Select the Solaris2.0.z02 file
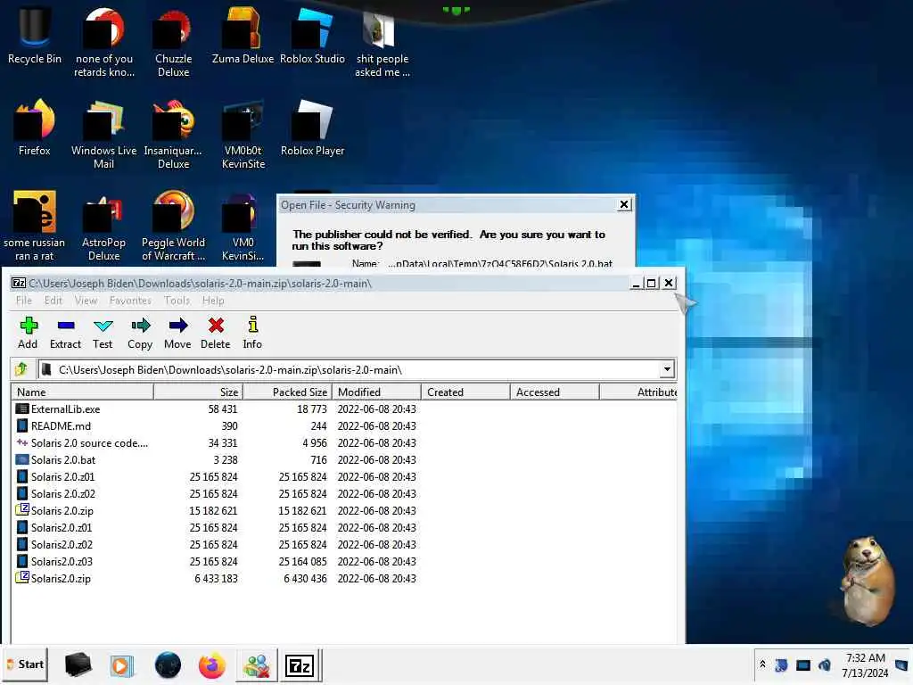Viewport: 913px width, 685px height. (x=343, y=544)
